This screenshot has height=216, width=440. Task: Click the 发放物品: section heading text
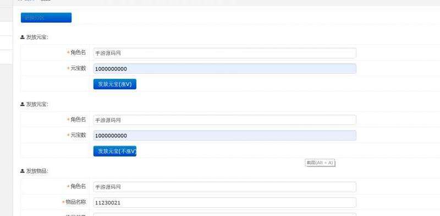[37, 171]
